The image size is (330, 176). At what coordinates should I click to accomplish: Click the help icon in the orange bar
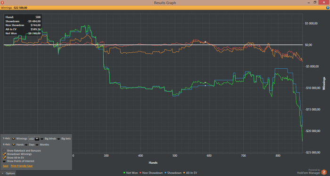coord(328,8)
